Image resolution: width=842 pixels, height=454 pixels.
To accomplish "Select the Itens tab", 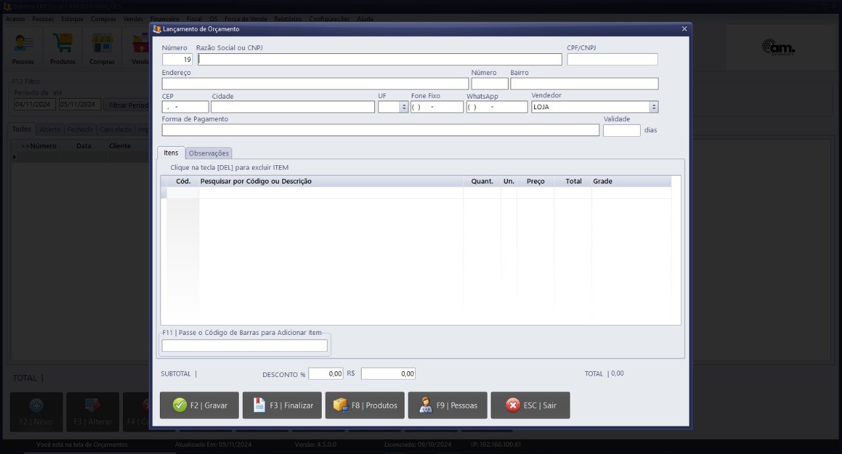I will tap(171, 153).
